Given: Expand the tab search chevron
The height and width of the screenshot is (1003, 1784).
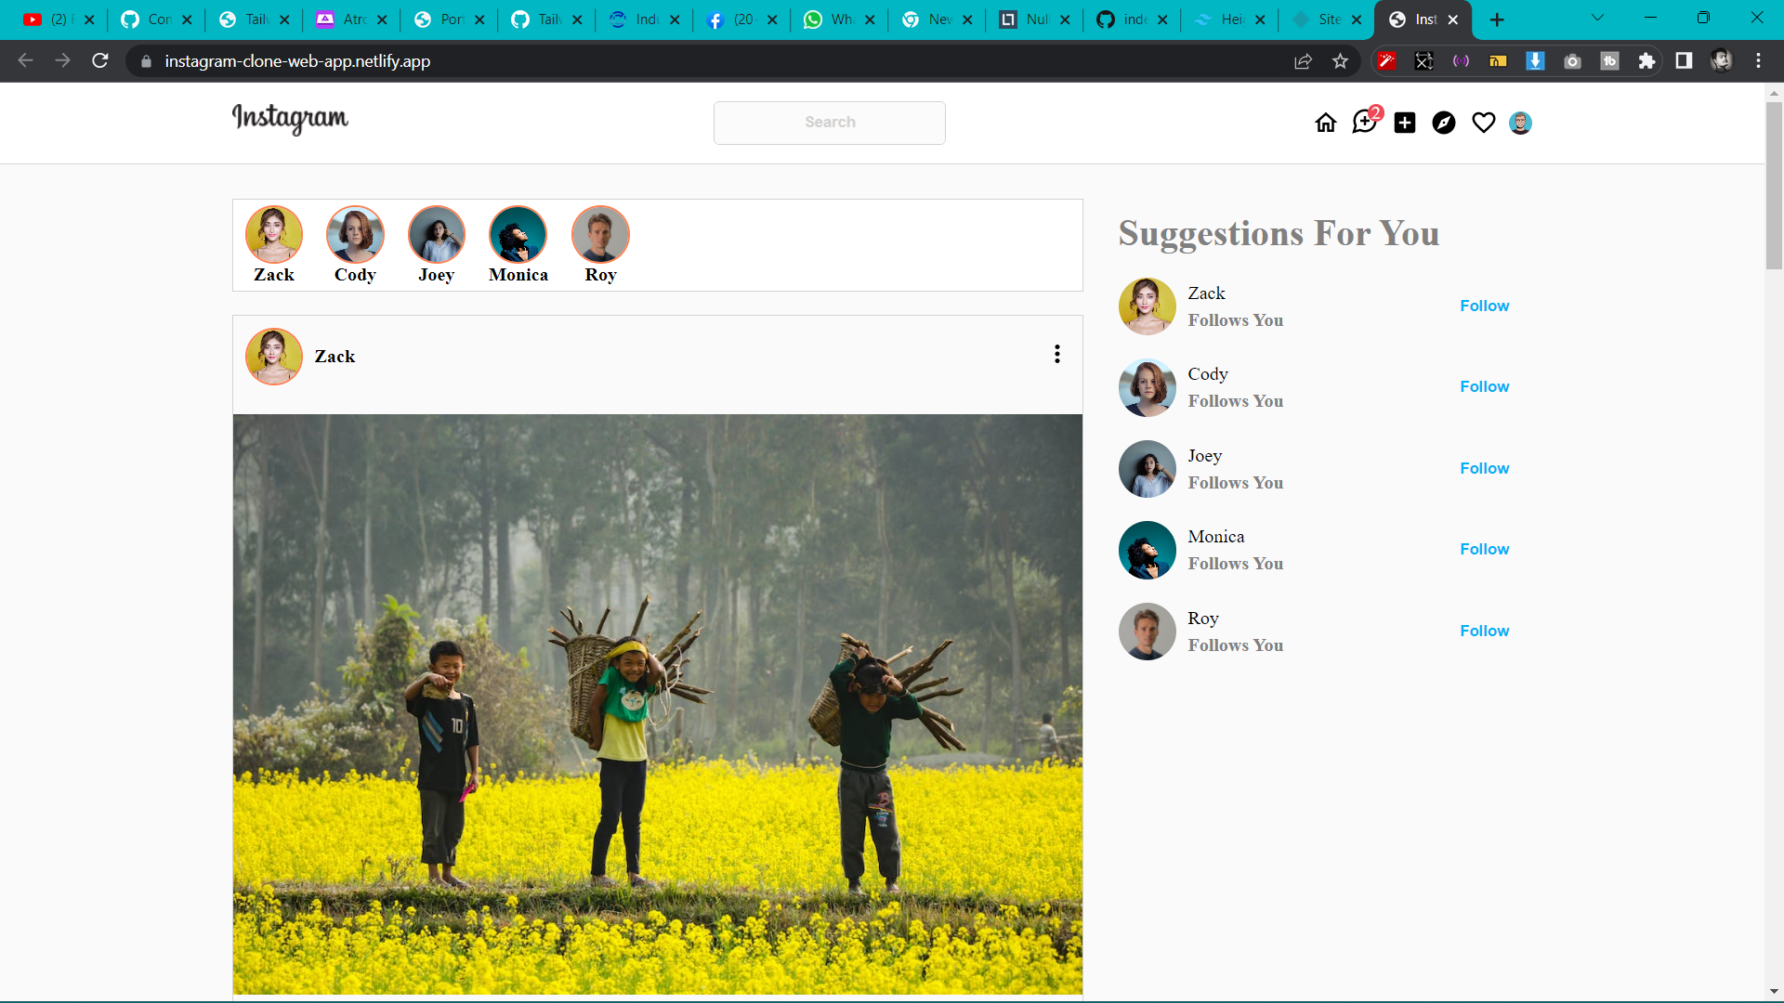Looking at the screenshot, I should (1597, 19).
